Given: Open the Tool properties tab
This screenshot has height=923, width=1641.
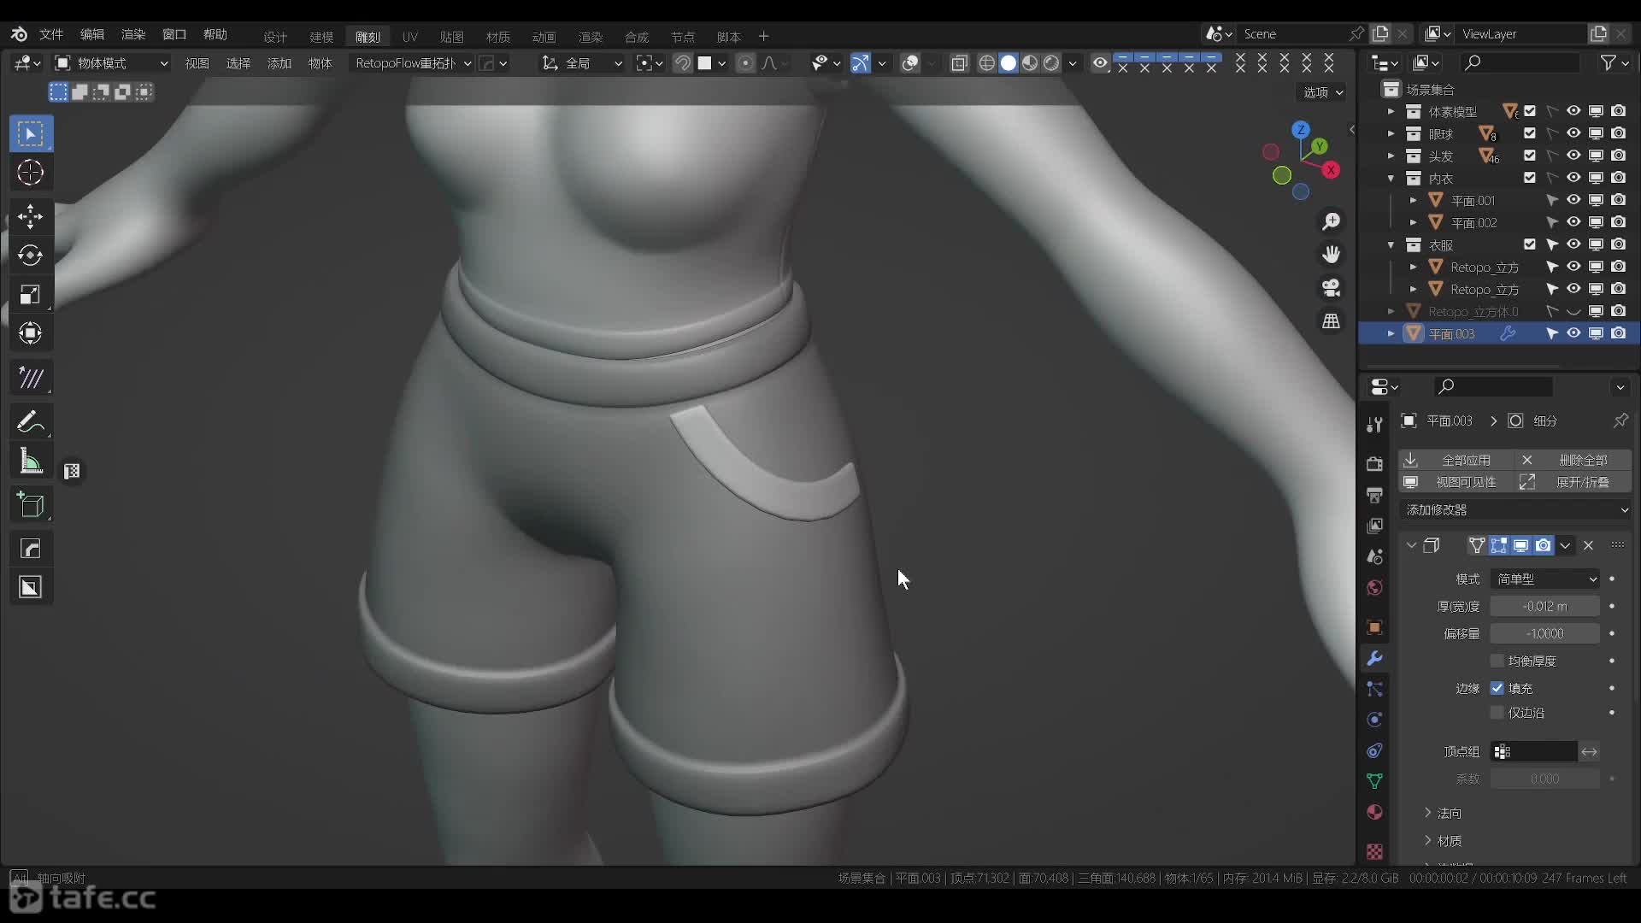Looking at the screenshot, I should [1374, 425].
